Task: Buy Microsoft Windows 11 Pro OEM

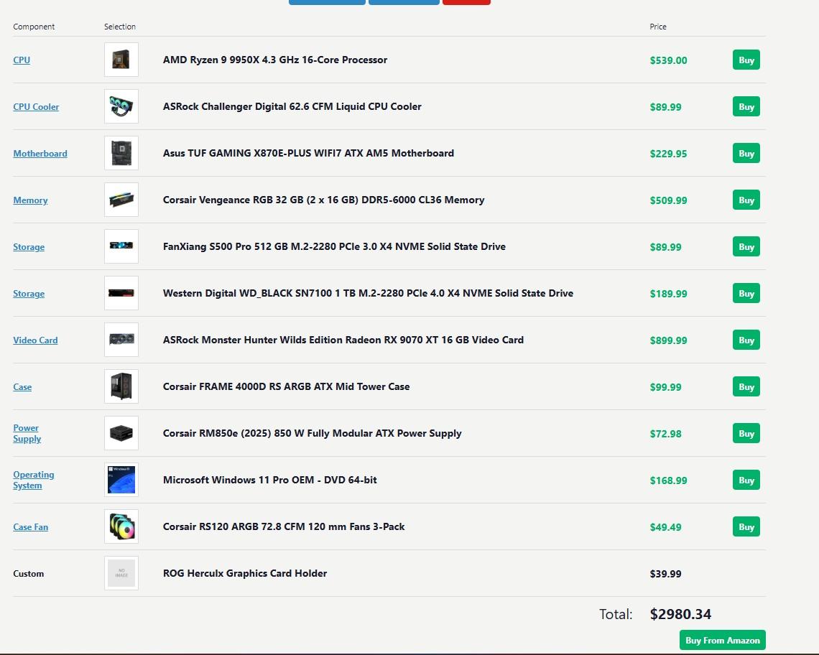Action: [x=746, y=480]
